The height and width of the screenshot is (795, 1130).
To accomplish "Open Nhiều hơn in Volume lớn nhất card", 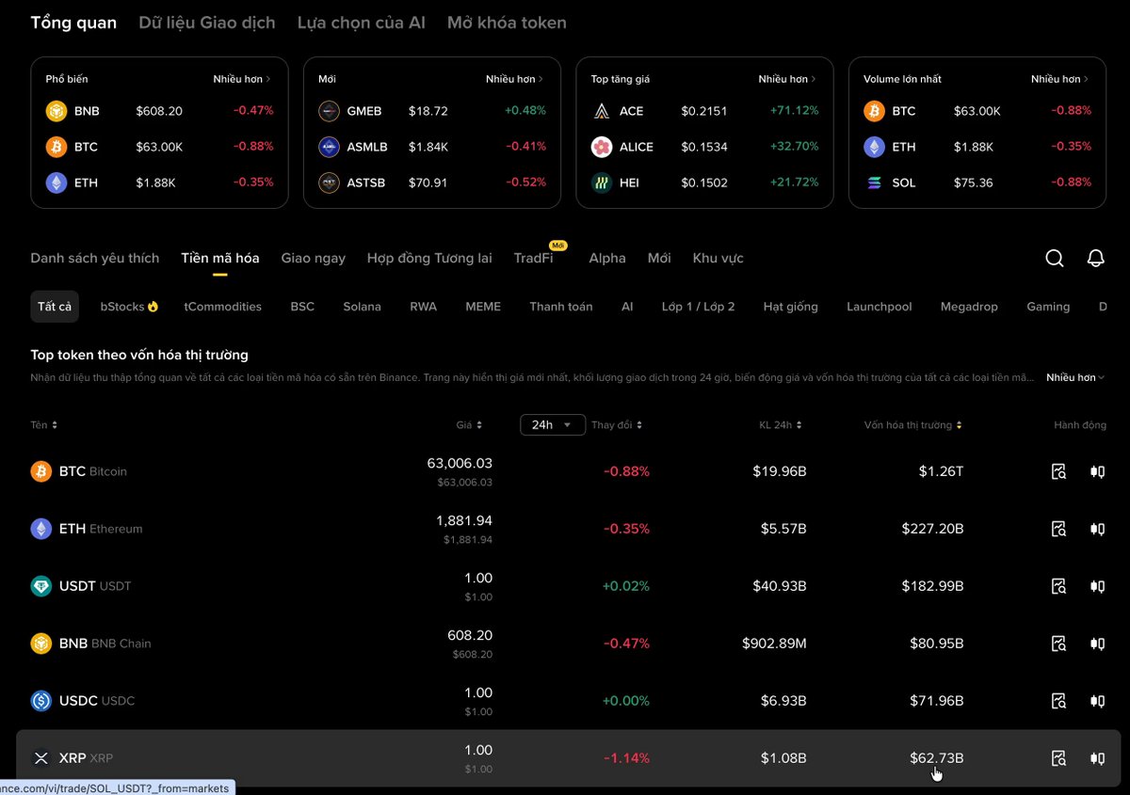I will 1060,79.
